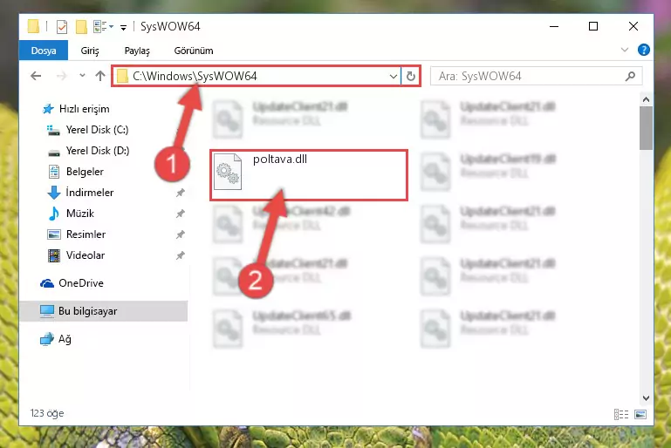The image size is (671, 448).
Task: Open recent locations dropdown arrow
Action: (82, 76)
